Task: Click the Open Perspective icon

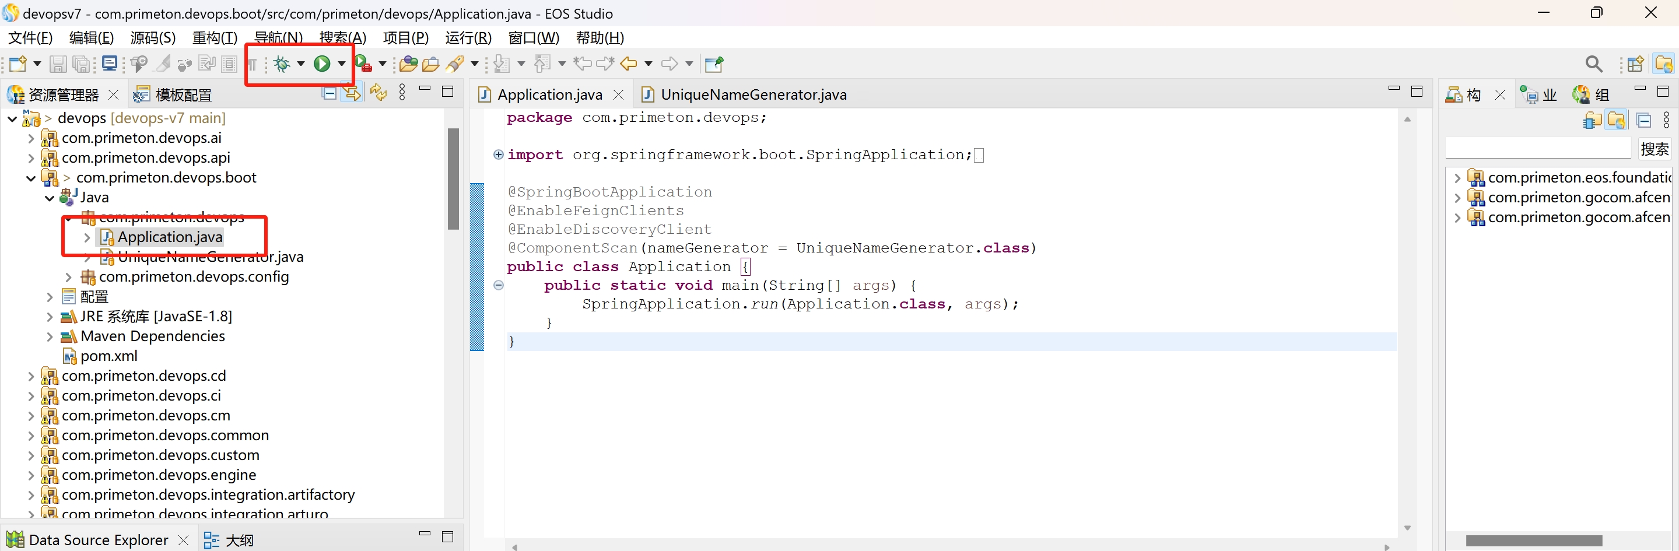Action: (1635, 64)
